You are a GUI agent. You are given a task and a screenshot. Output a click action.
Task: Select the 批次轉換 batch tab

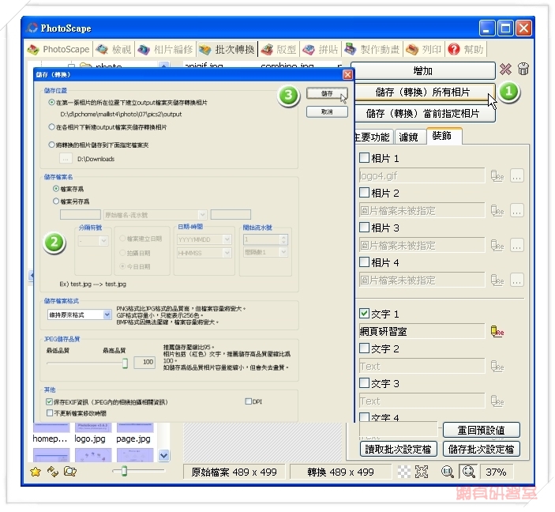point(227,49)
